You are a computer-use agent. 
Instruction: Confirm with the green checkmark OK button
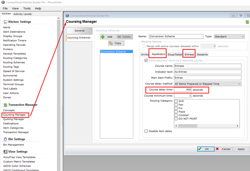206,149
